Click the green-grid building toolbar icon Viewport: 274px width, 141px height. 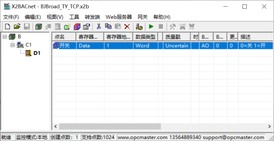38,27
